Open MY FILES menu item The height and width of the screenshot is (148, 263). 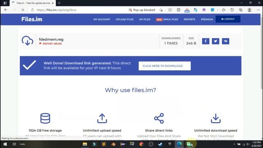(145, 19)
